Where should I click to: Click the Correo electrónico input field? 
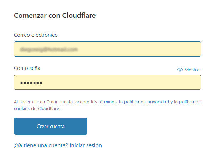107,49
